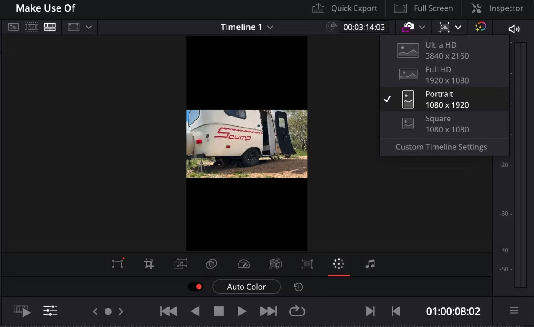Click the center dot between edit arrows
534x327 pixels.
pyautogui.click(x=108, y=311)
